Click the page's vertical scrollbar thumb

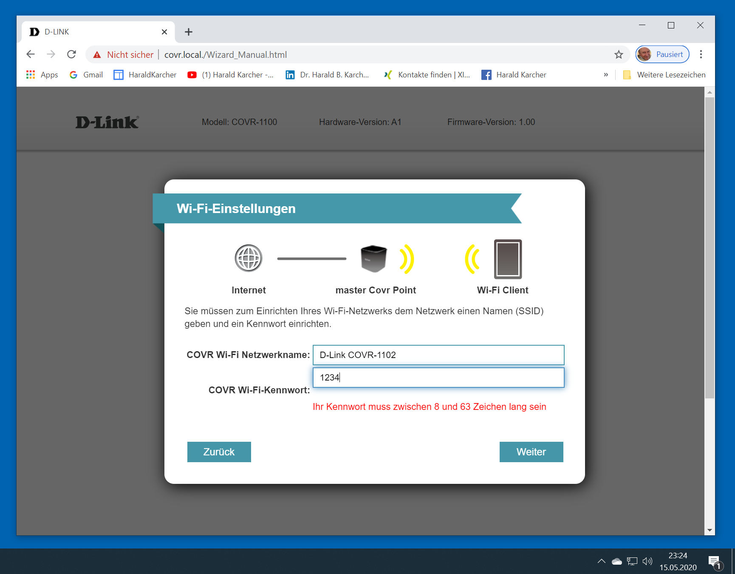point(710,247)
